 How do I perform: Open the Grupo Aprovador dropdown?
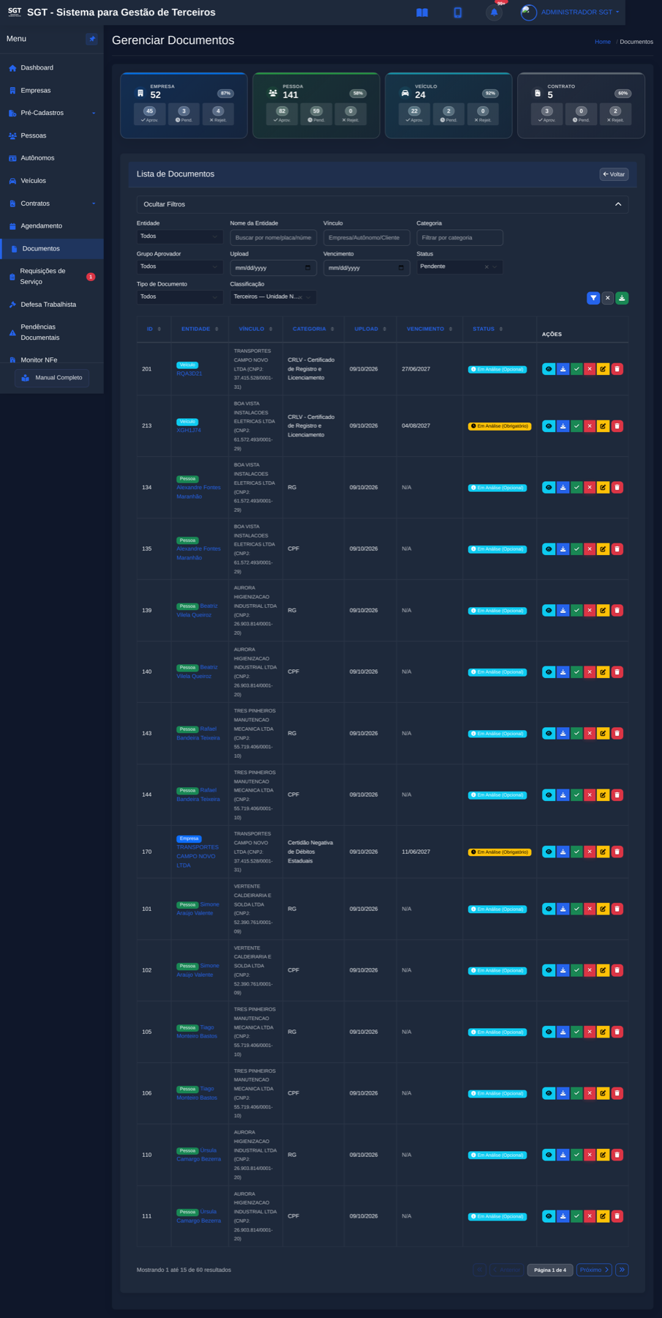point(179,267)
